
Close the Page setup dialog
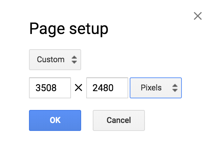click(x=198, y=16)
